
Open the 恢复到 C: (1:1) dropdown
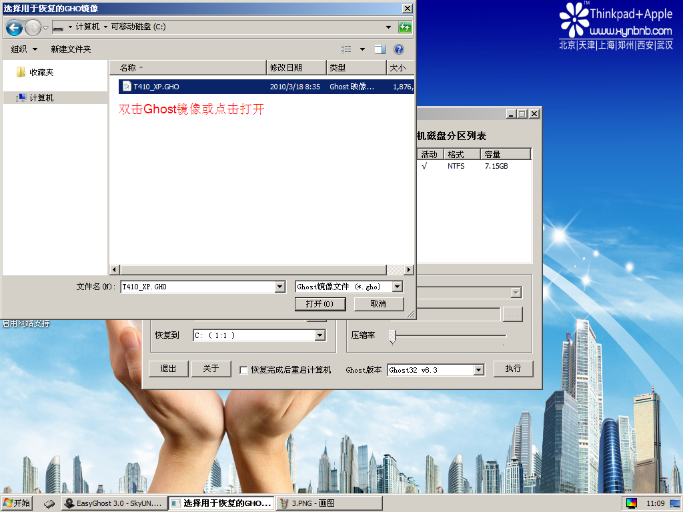click(x=319, y=335)
